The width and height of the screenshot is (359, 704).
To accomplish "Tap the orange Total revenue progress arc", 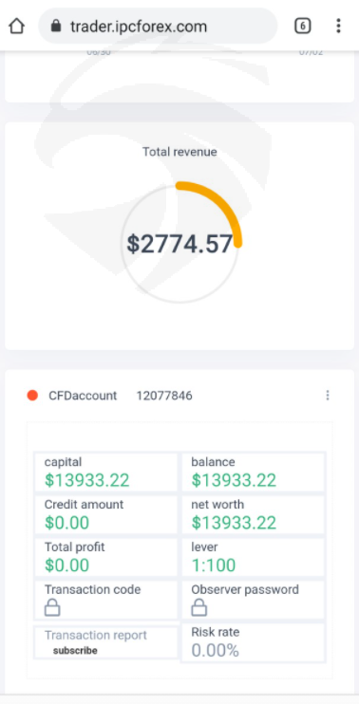I will click(x=214, y=207).
